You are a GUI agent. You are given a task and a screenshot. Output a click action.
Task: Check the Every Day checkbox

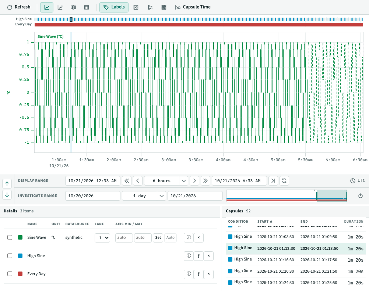point(10,274)
